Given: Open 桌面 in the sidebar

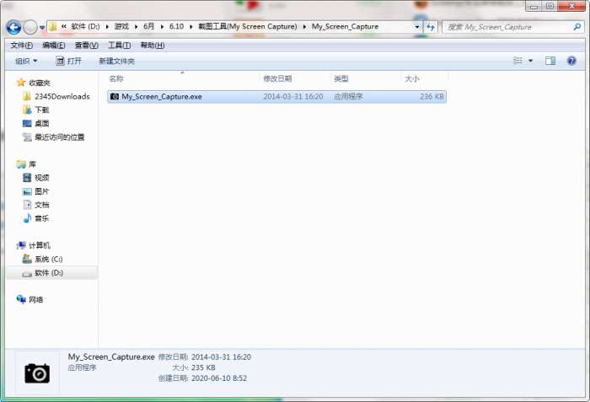Looking at the screenshot, I should (x=36, y=123).
